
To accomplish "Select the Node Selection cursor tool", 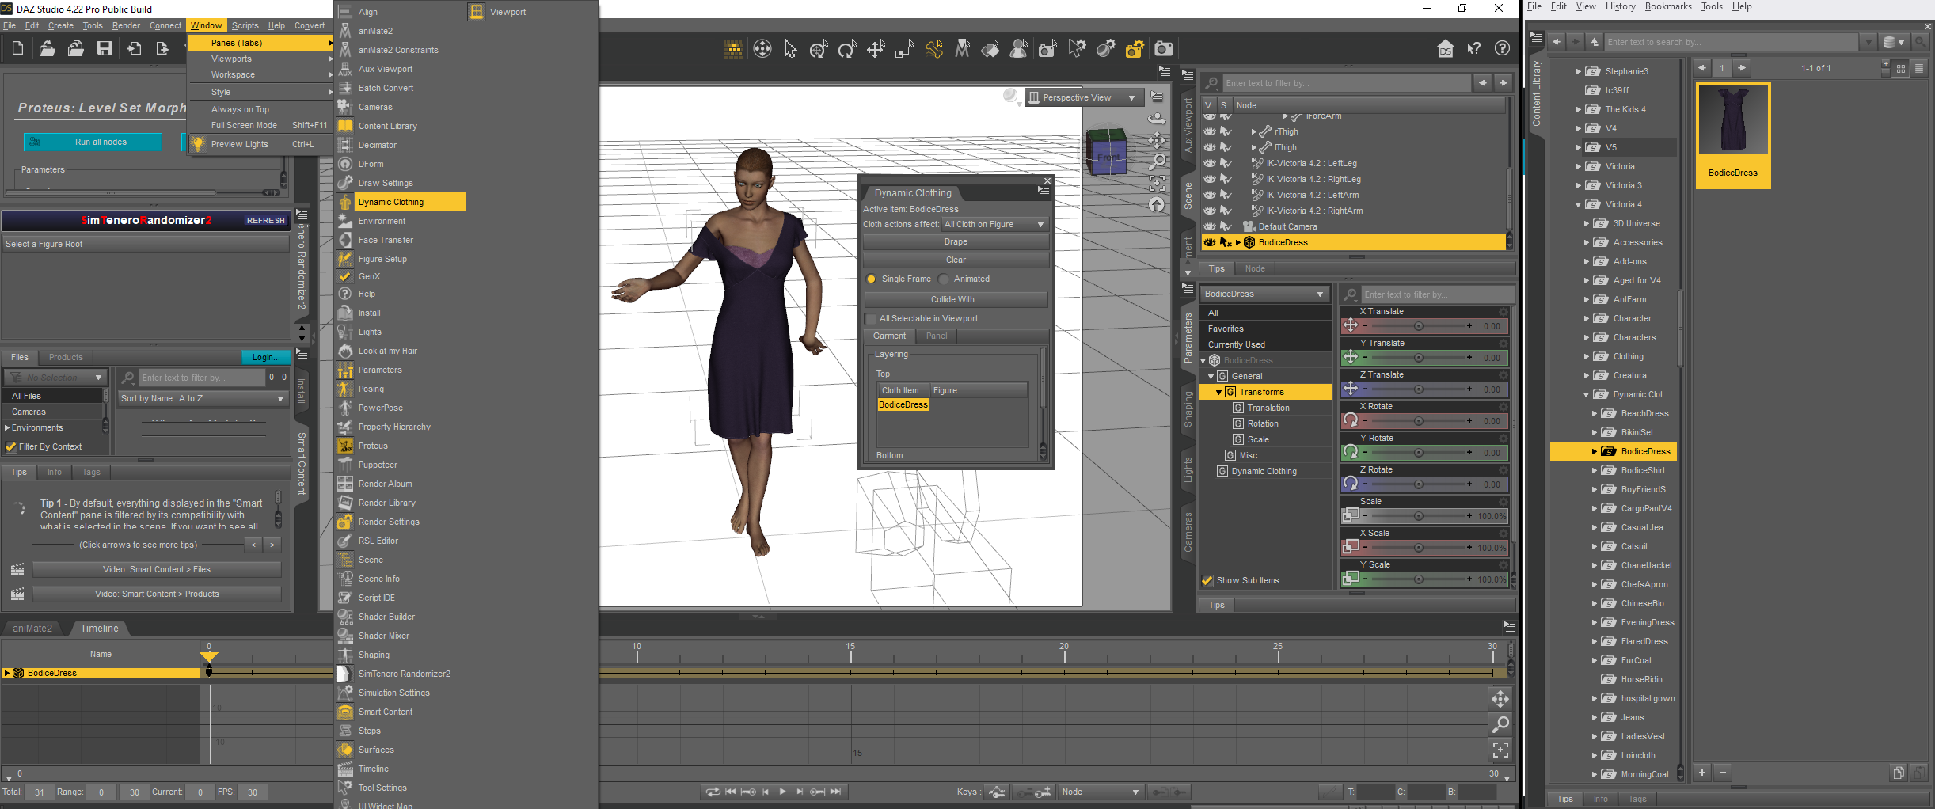I will (789, 48).
